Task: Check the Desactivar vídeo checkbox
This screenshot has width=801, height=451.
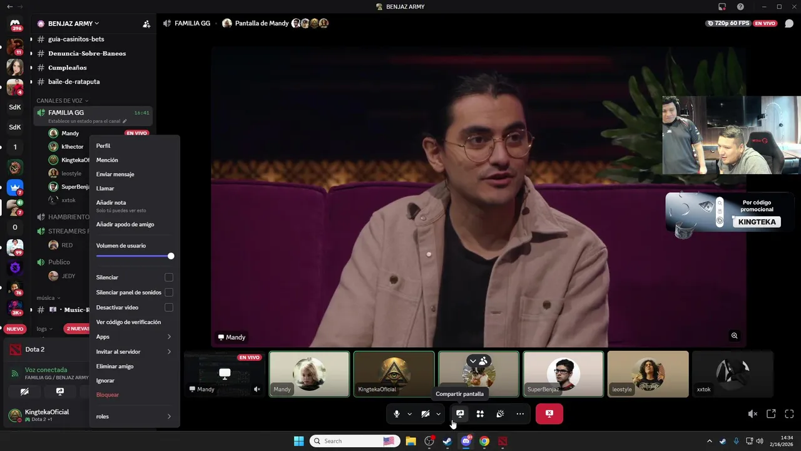Action: pyautogui.click(x=169, y=308)
